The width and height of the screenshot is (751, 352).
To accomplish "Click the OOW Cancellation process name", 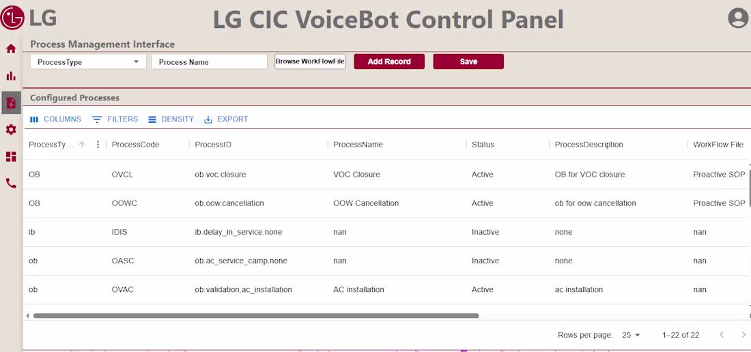I will [x=366, y=203].
